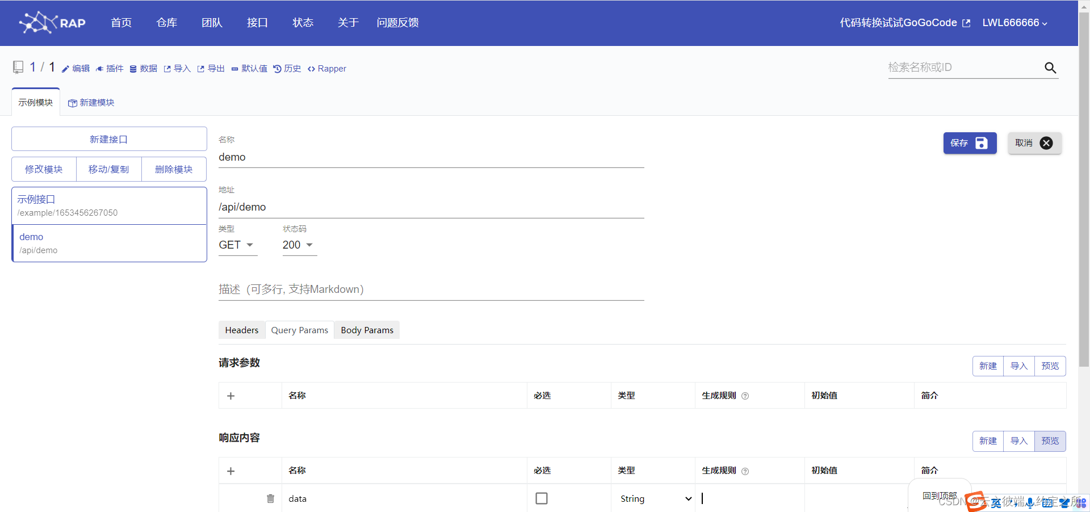Click the 新建模块 cube icon
Image resolution: width=1090 pixels, height=512 pixels.
72,103
